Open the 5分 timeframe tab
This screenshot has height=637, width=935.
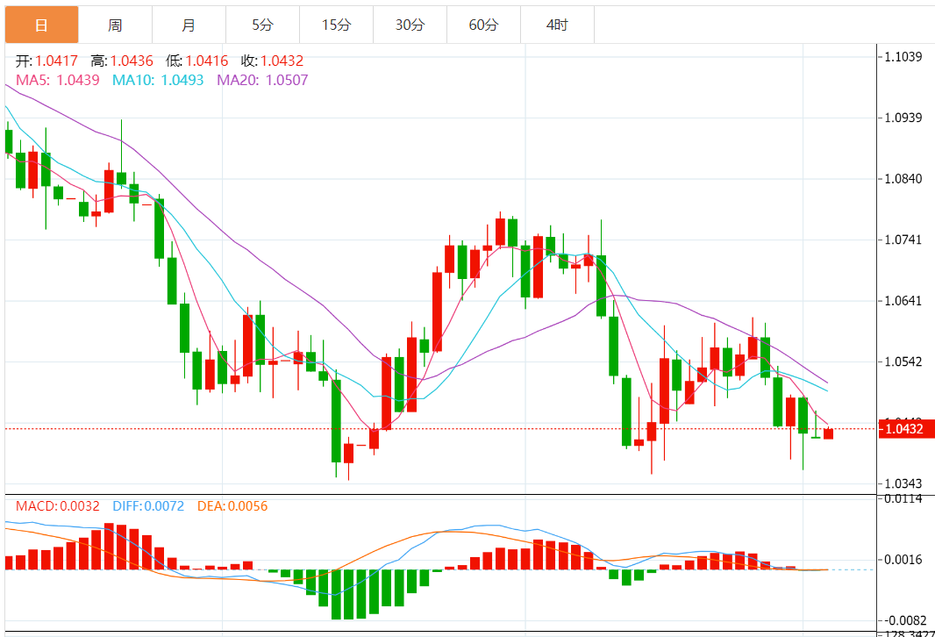click(262, 25)
